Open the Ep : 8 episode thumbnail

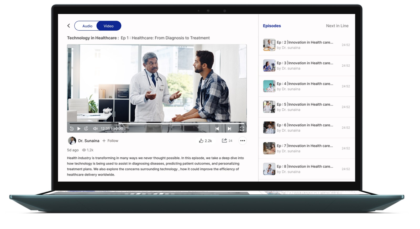coord(269,169)
